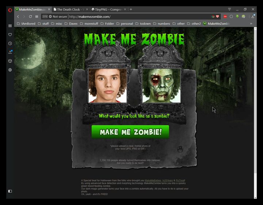Open the colorful cube extension in the address bar
Viewport: 263px width, 205px height.
(213, 16)
